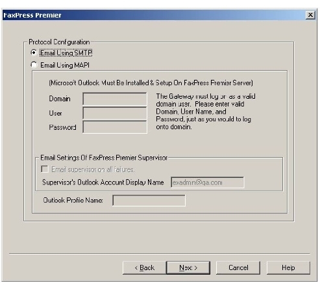The width and height of the screenshot is (320, 285).
Task: Click the Outlook Profile Name field
Action: click(149, 201)
